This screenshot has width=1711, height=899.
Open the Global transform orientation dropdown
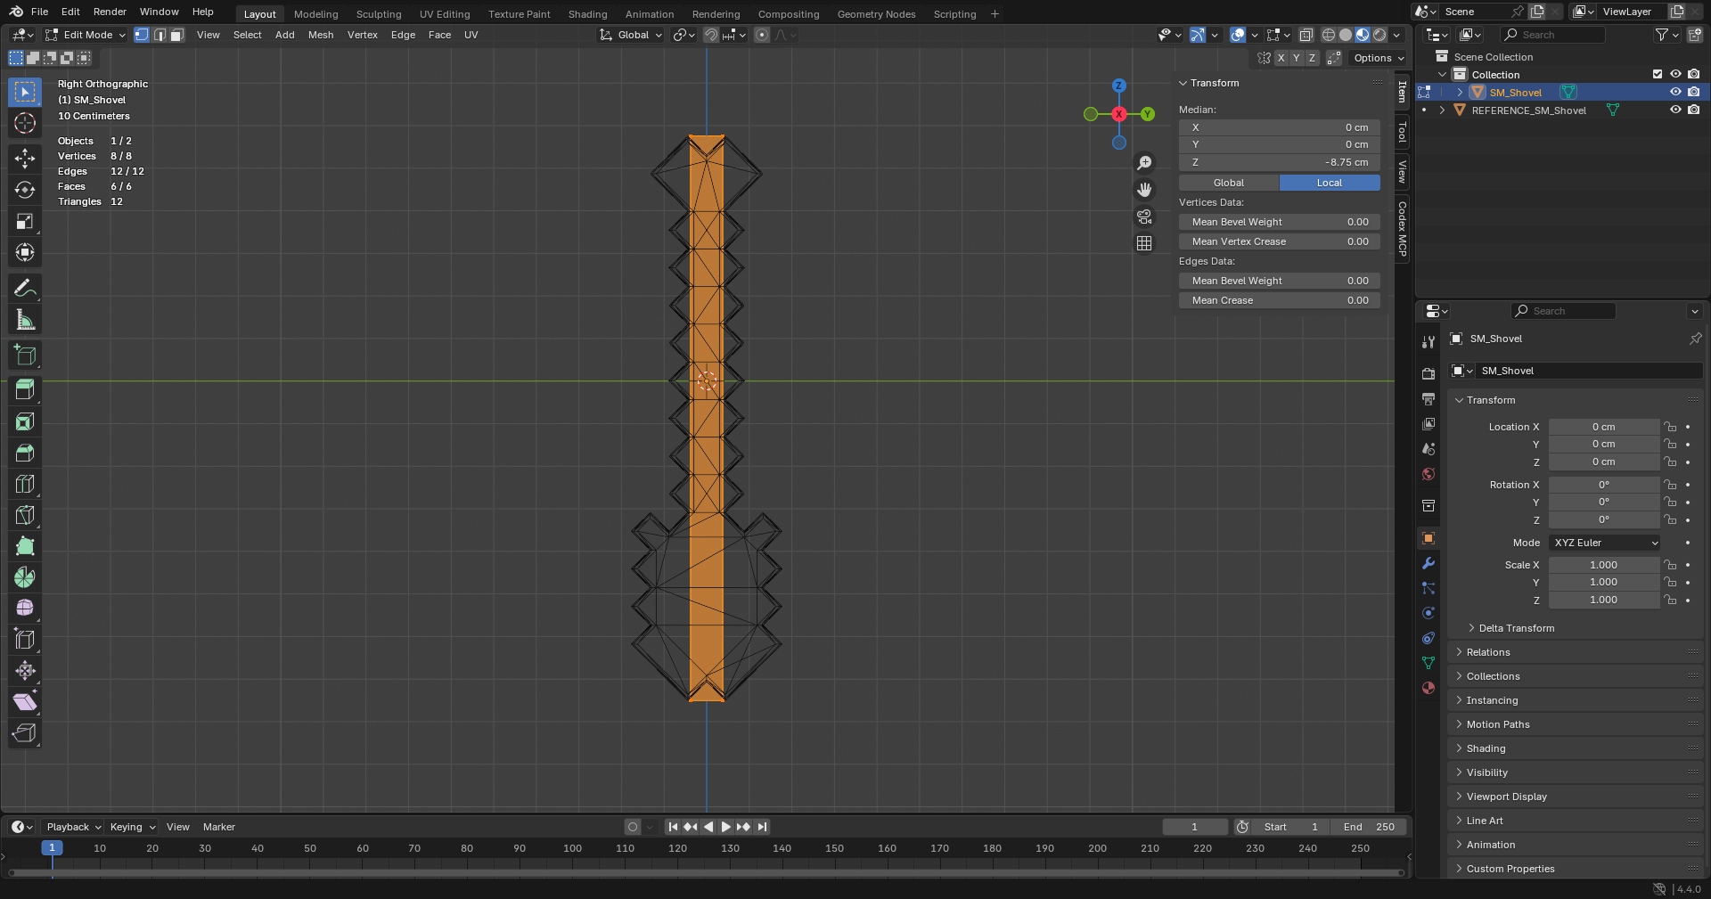tap(631, 35)
